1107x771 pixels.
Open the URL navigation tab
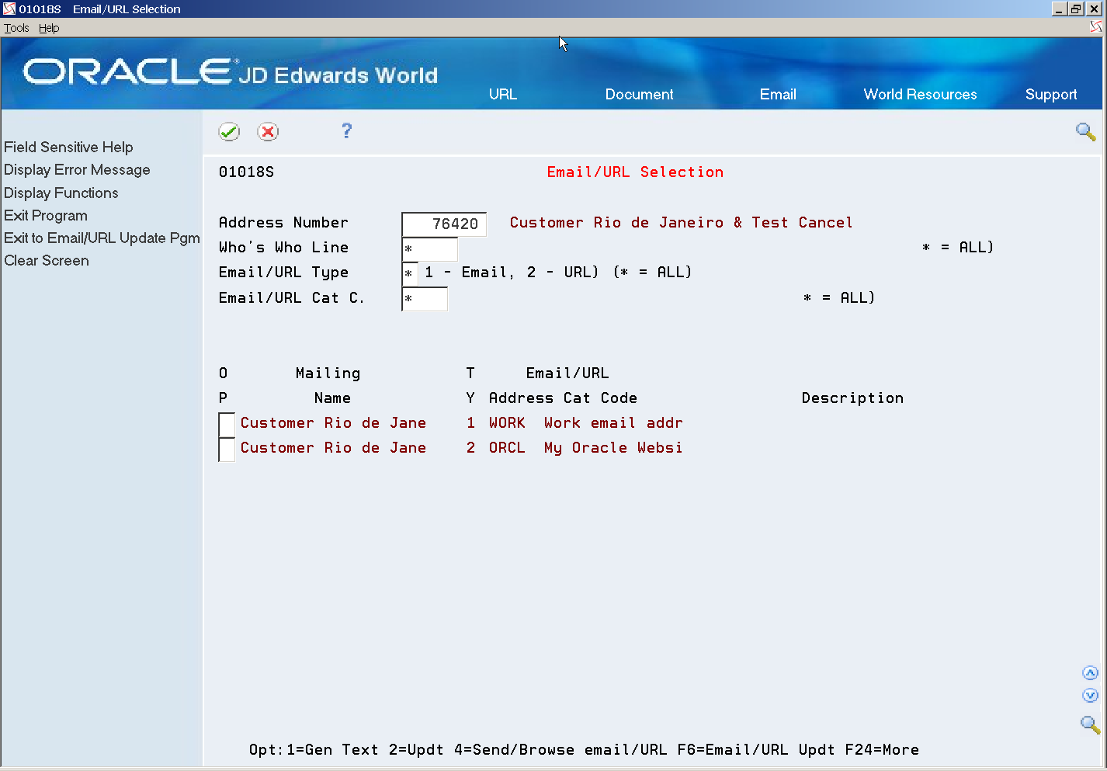pyautogui.click(x=503, y=94)
